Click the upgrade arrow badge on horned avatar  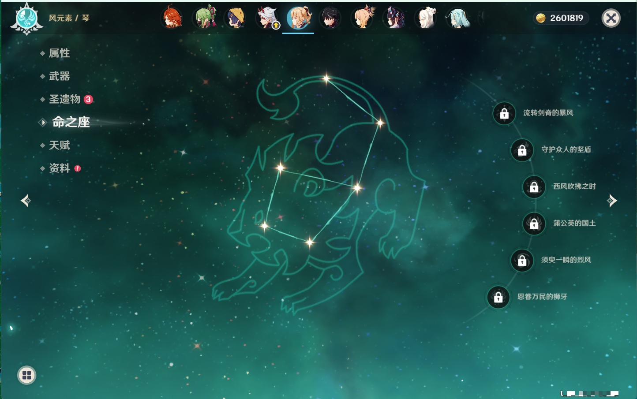(276, 26)
